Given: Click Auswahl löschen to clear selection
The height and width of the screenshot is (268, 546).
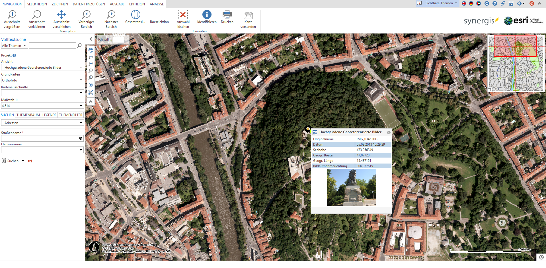Looking at the screenshot, I should (x=183, y=18).
